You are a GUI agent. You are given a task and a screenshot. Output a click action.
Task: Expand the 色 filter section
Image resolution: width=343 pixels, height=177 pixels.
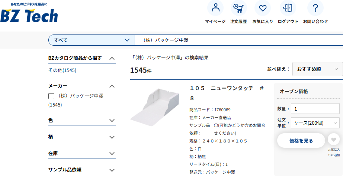112,121
